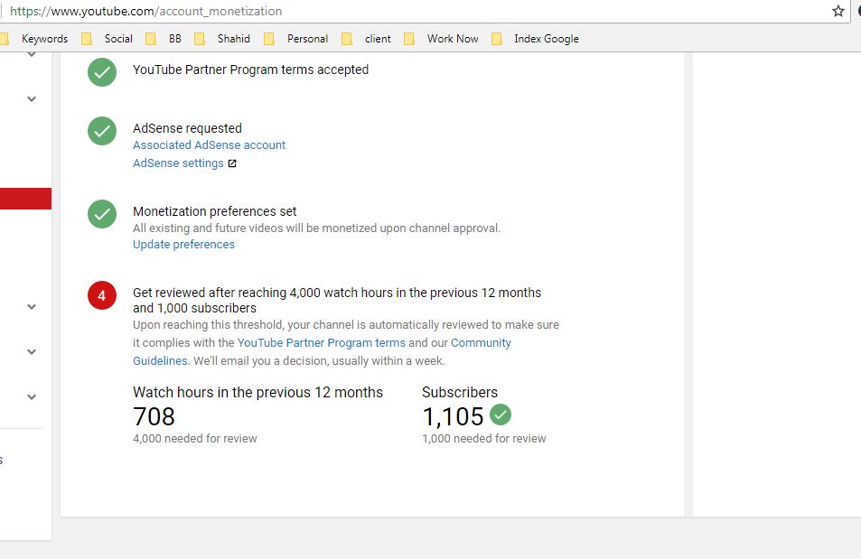
Task: Click the bookmark star in the address bar
Action: 838,11
